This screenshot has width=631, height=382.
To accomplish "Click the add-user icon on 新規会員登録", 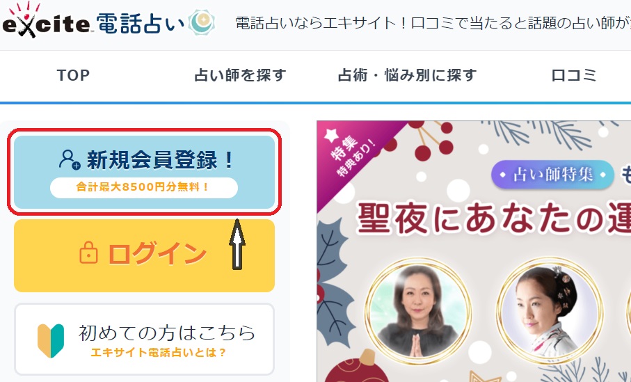I will coord(69,159).
